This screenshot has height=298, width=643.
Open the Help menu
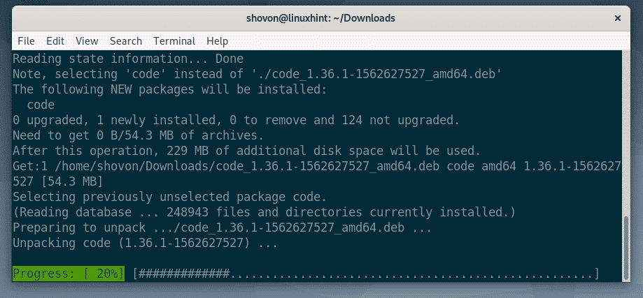[217, 41]
